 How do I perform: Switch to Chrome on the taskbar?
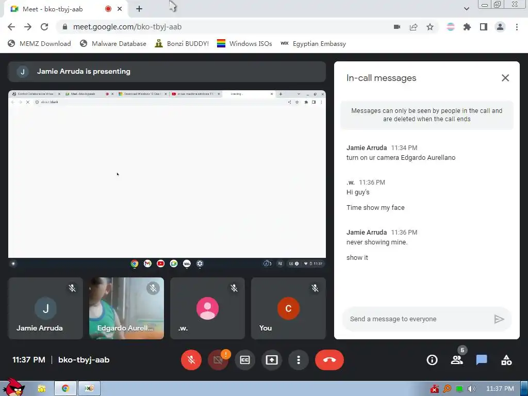click(65, 389)
